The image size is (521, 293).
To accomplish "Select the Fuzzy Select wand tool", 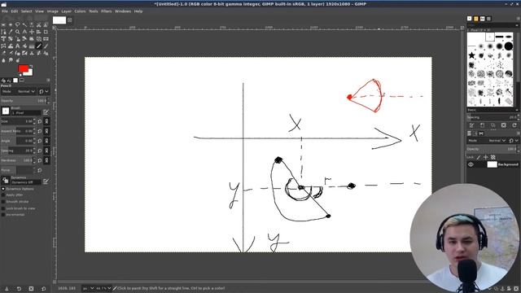I will coord(24,24).
